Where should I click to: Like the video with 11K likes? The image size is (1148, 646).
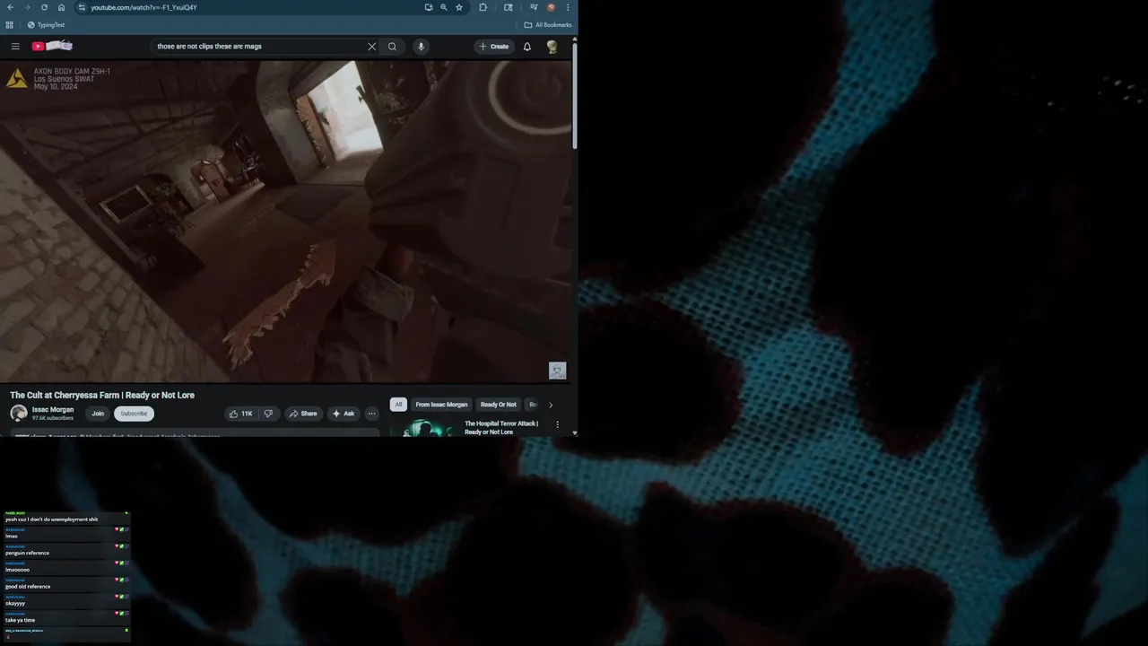[240, 414]
